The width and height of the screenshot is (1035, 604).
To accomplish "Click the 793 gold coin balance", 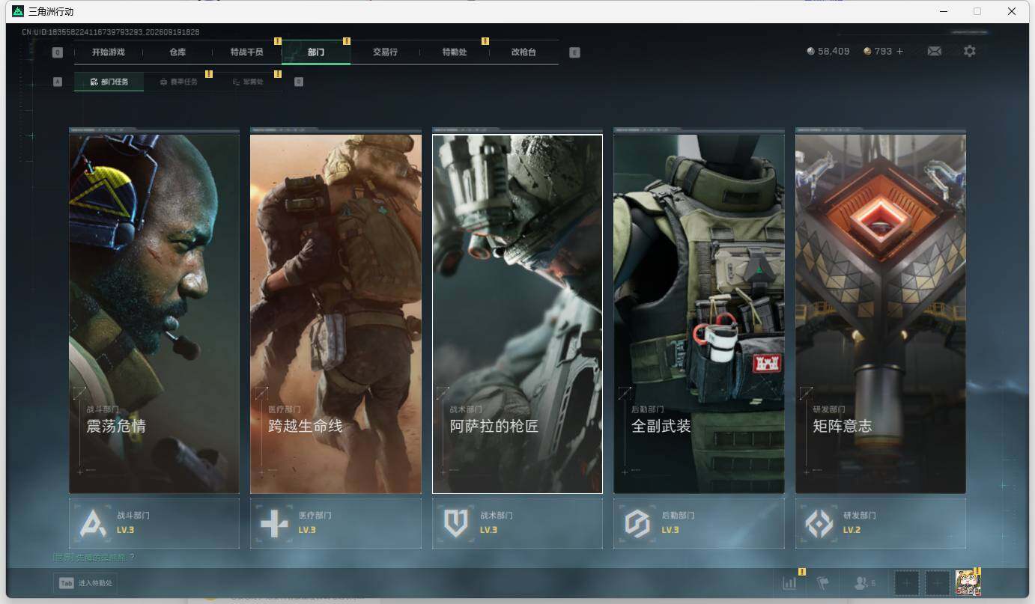I will [x=878, y=51].
